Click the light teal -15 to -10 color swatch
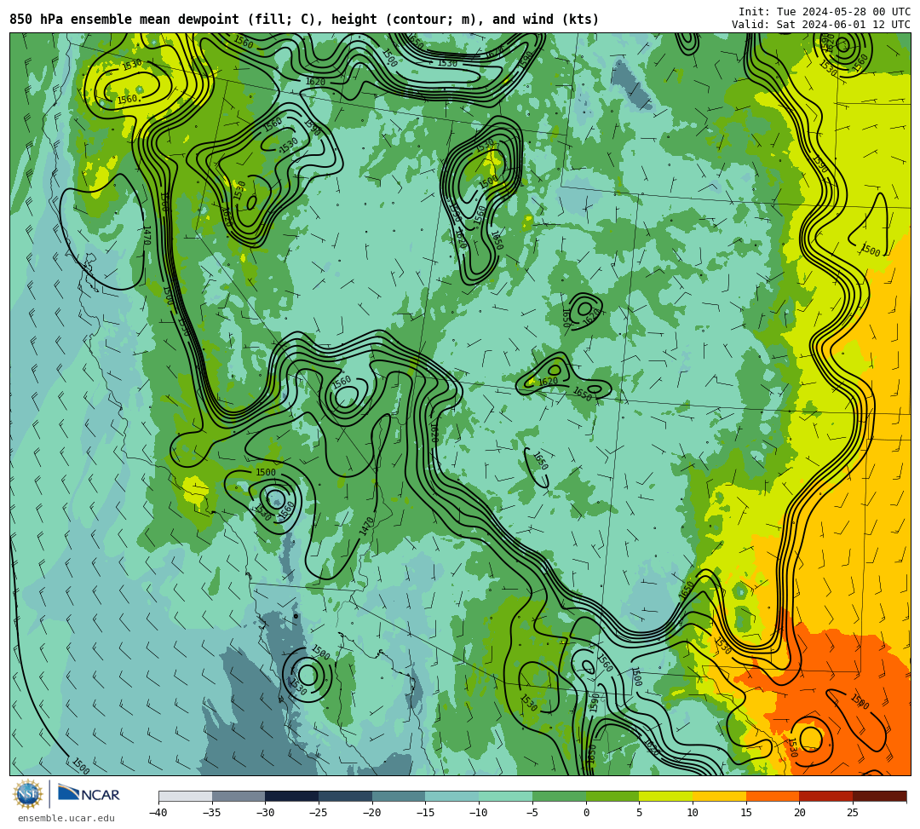Viewport: 920px width, 829px height. [452, 796]
